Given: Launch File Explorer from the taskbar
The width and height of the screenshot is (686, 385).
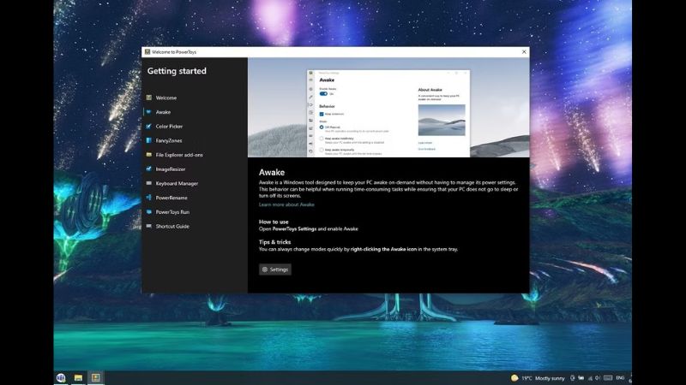Looking at the screenshot, I should (78, 377).
